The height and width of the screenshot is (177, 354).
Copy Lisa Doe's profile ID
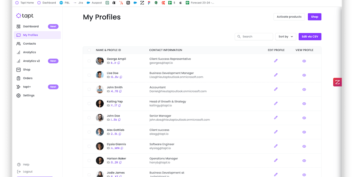[121, 77]
